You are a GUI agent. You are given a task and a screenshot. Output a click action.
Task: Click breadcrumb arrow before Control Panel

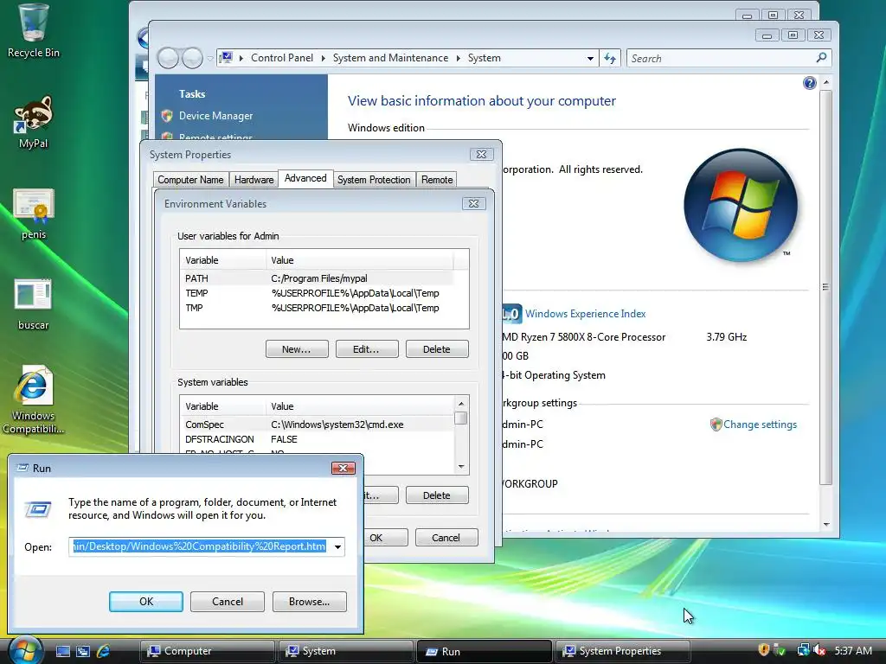(241, 58)
